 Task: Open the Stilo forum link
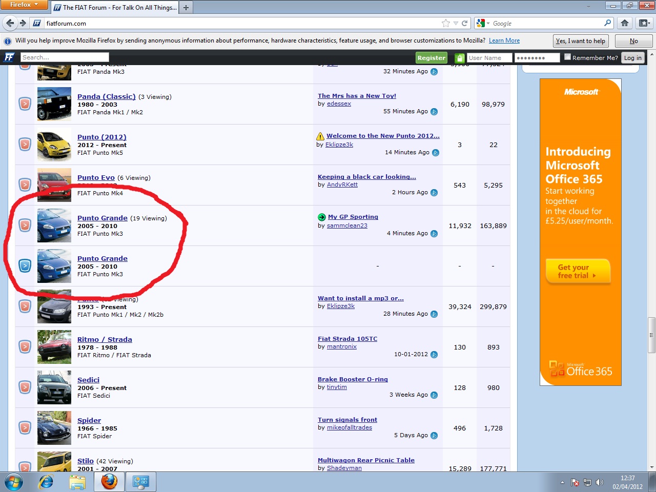(x=86, y=461)
